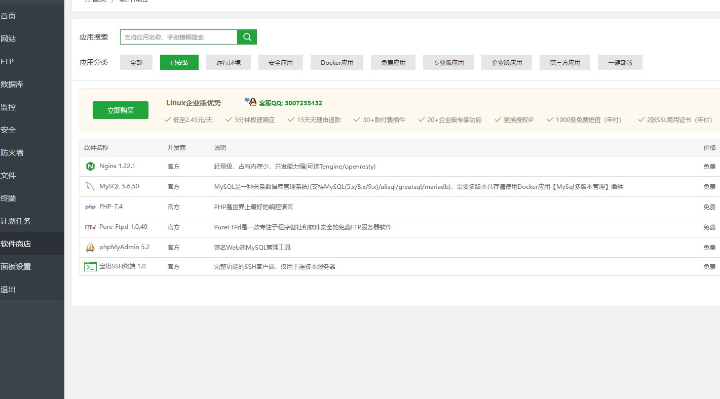Click the green search magnifier icon
Image resolution: width=720 pixels, height=399 pixels.
[247, 37]
